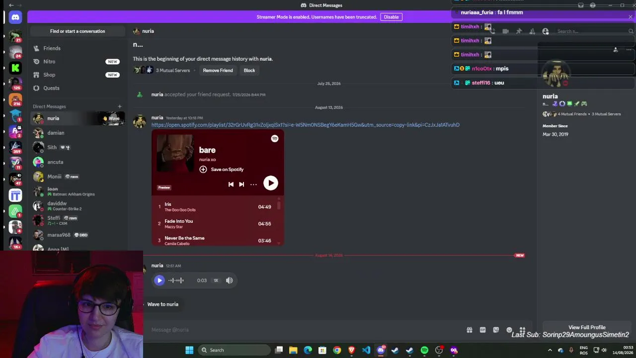Open Spotify from taskbar

(424, 350)
